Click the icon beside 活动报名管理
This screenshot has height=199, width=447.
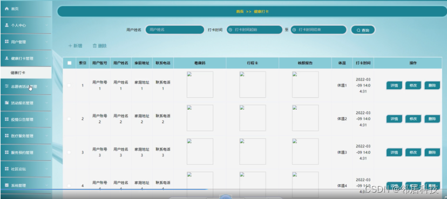7,103
